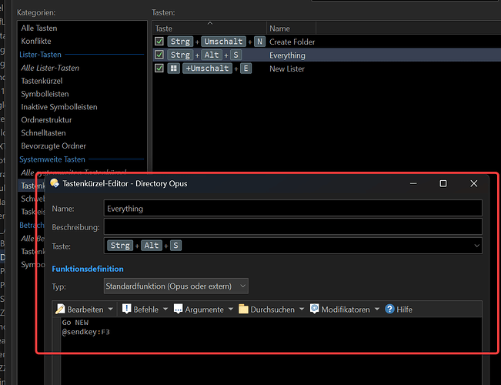Click the Befehle exclamation icon
Image resolution: width=501 pixels, height=385 pixels.
[x=126, y=309]
